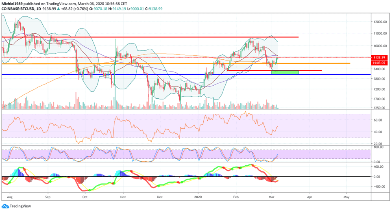392x212 pixels.
Task: Select the short red line near 8400
Action: 274,70
